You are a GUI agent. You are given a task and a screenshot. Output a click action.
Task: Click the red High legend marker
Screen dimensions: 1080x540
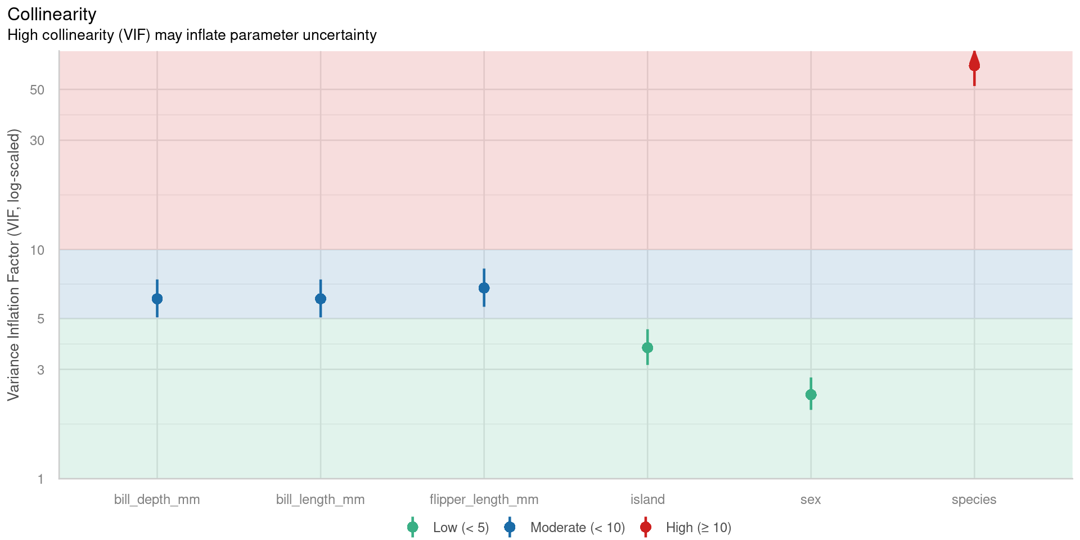[x=646, y=527]
